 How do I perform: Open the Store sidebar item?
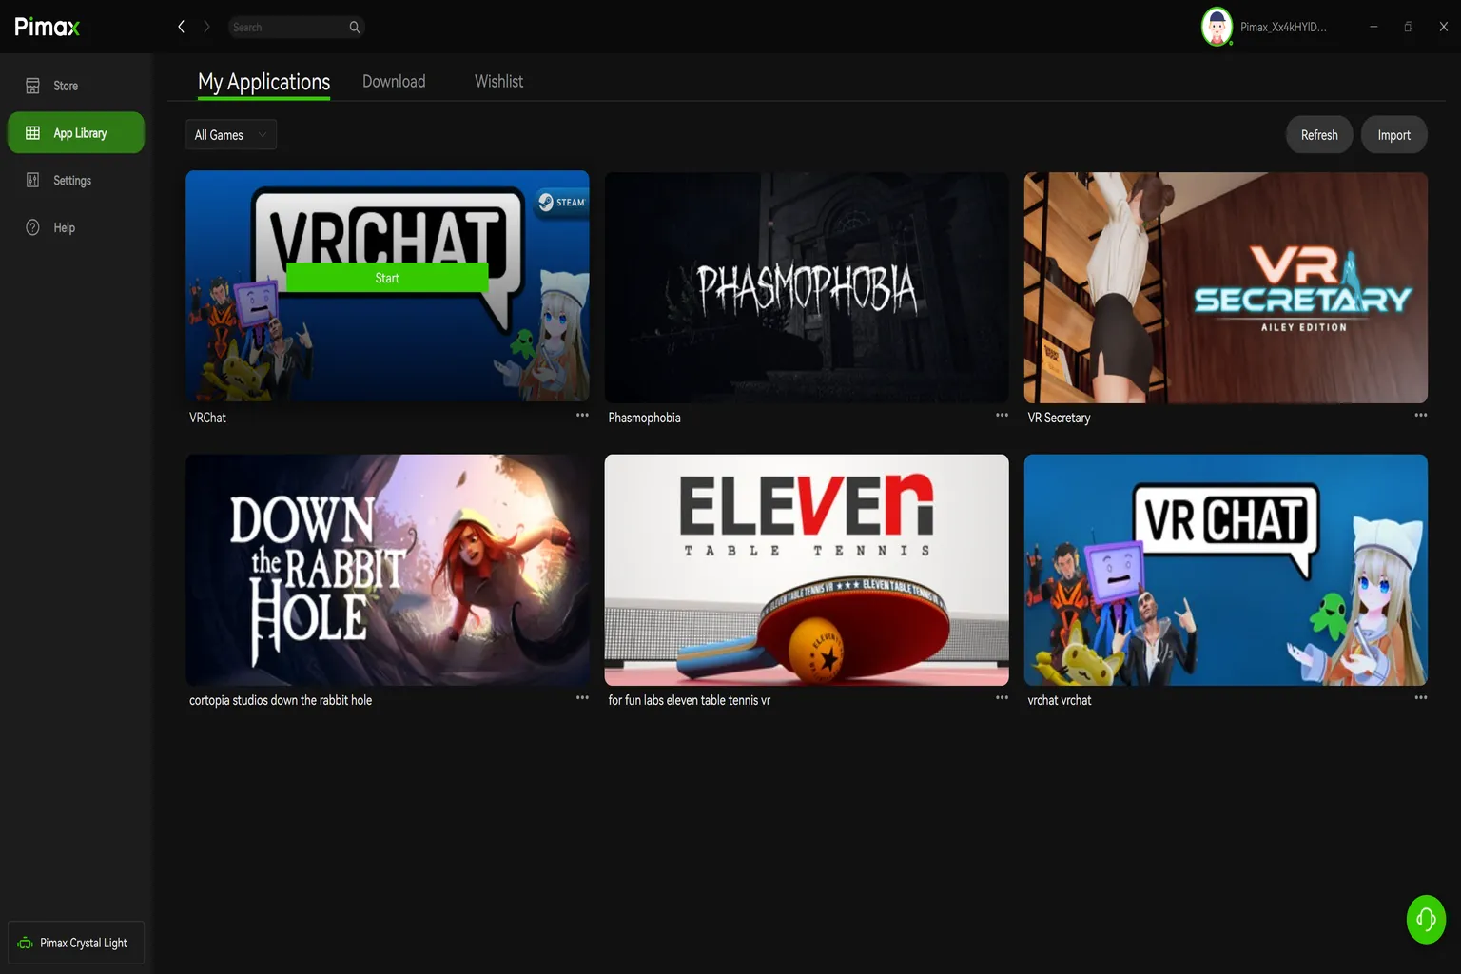[x=76, y=86]
